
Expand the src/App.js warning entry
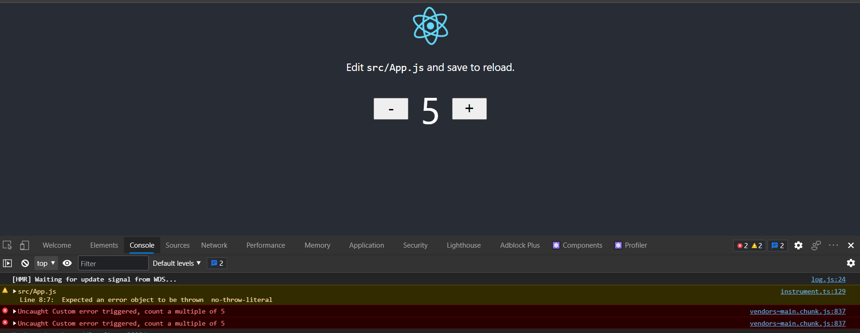point(14,291)
